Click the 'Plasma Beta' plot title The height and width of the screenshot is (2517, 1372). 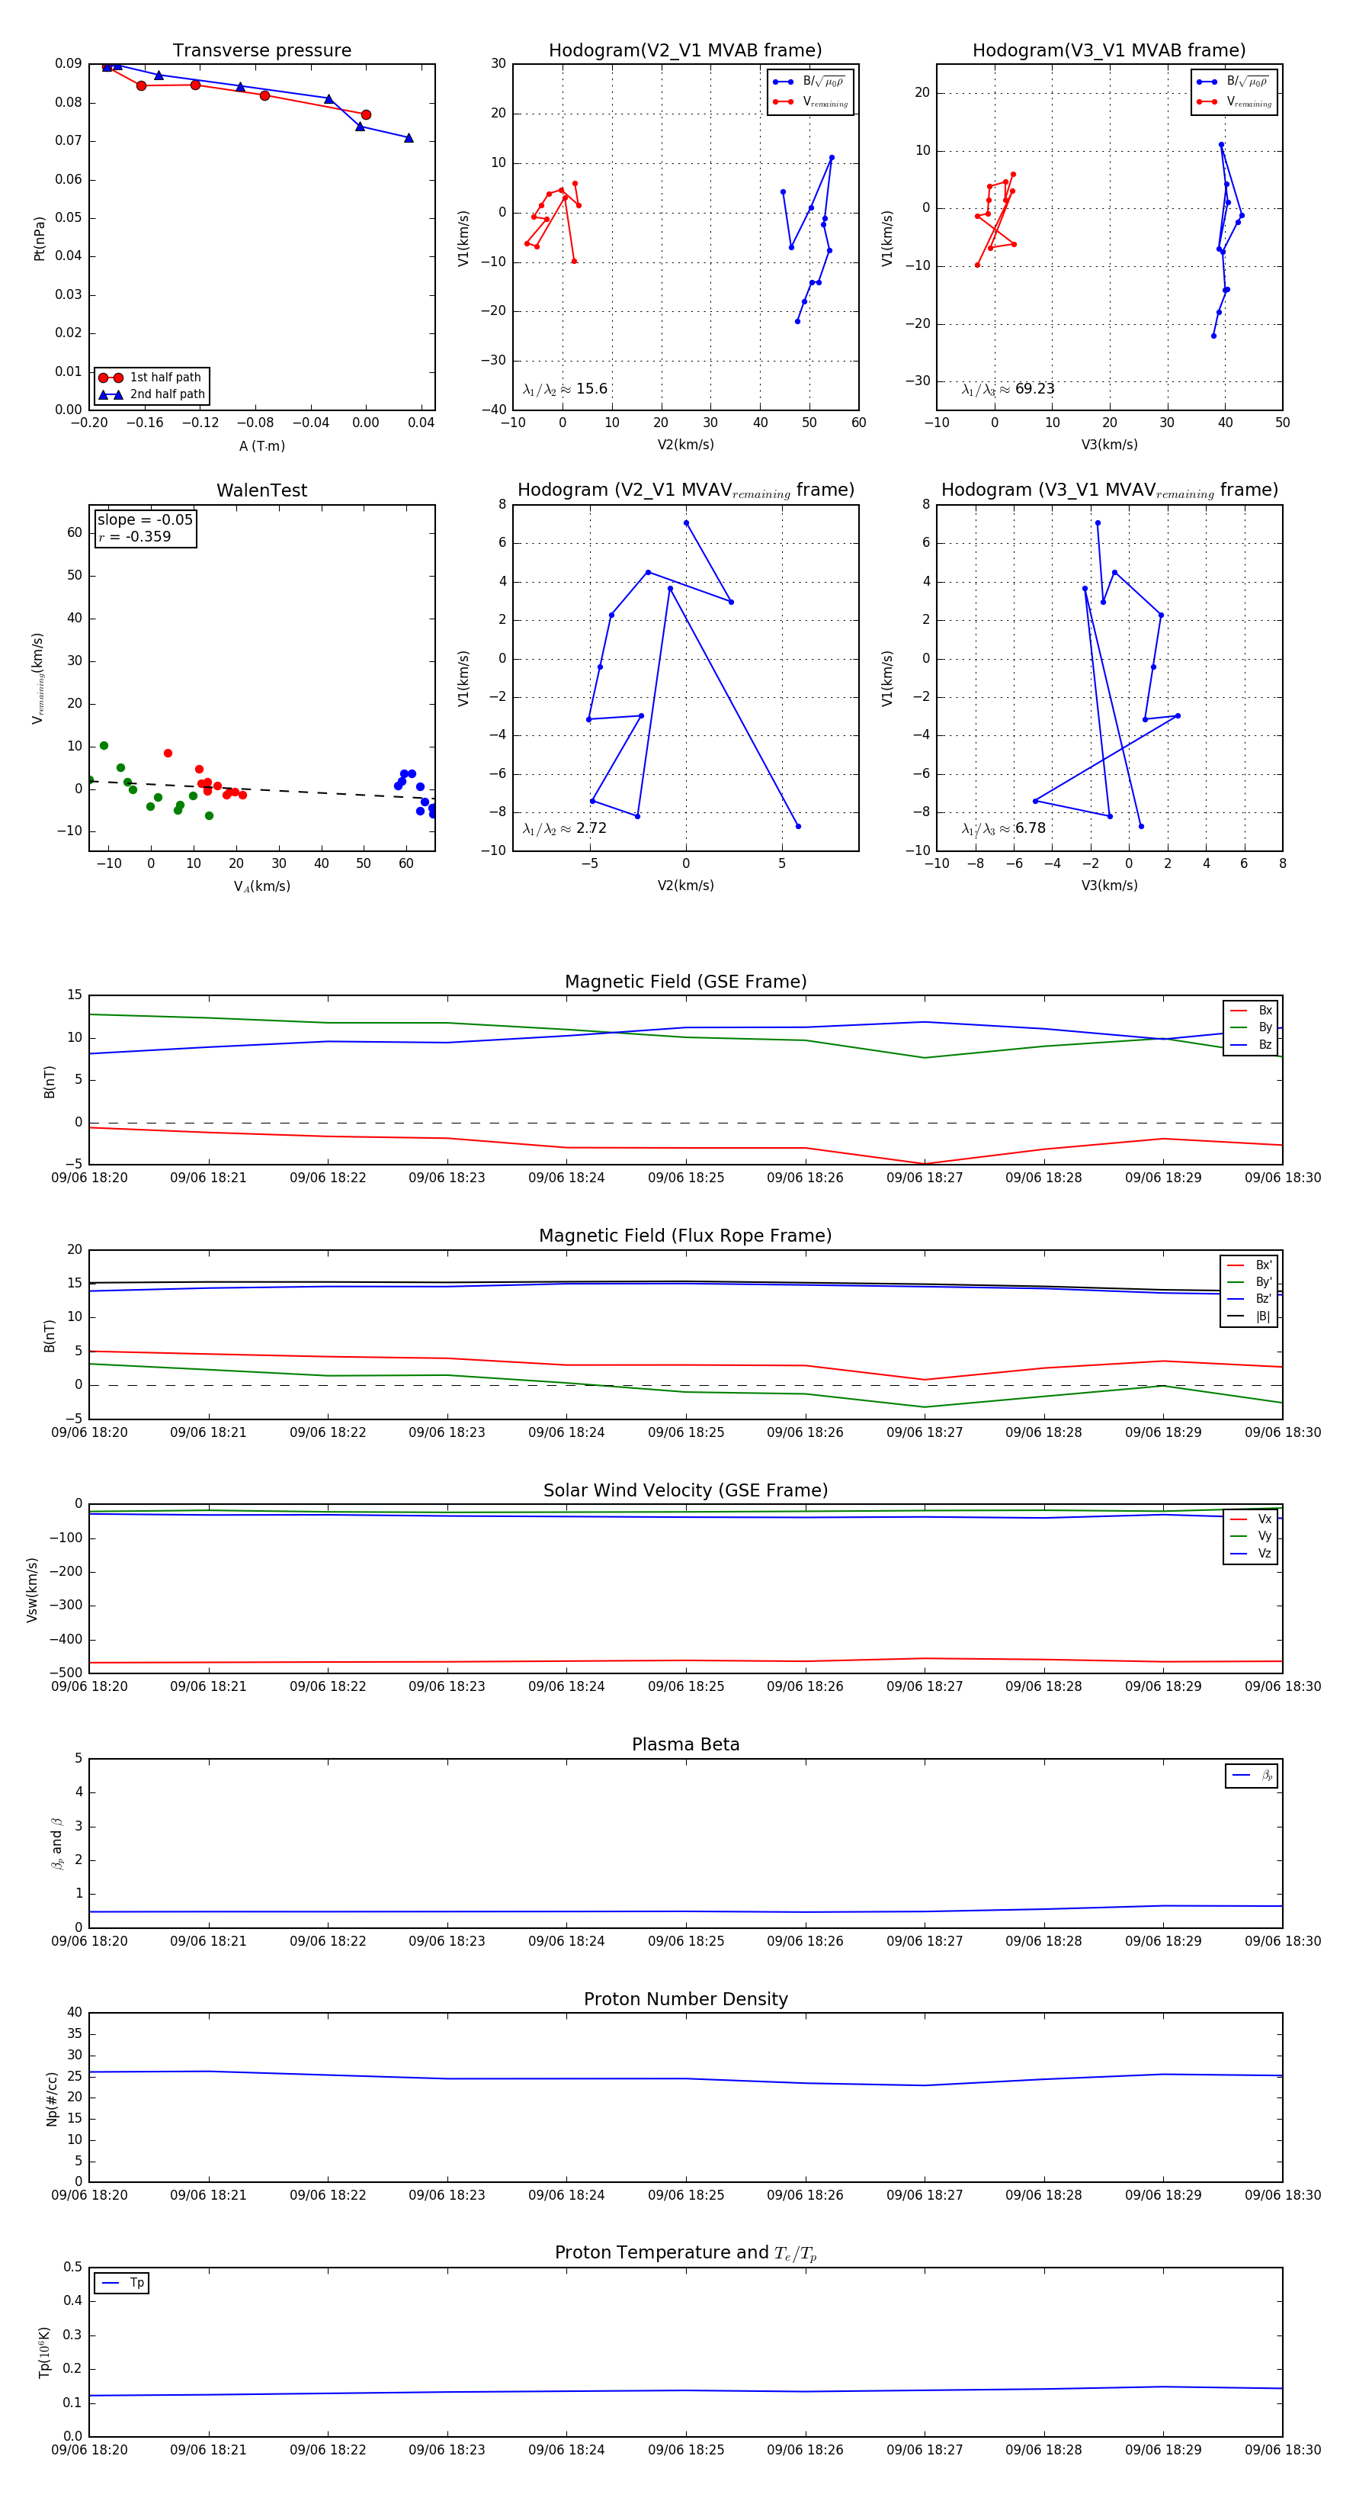[685, 1744]
